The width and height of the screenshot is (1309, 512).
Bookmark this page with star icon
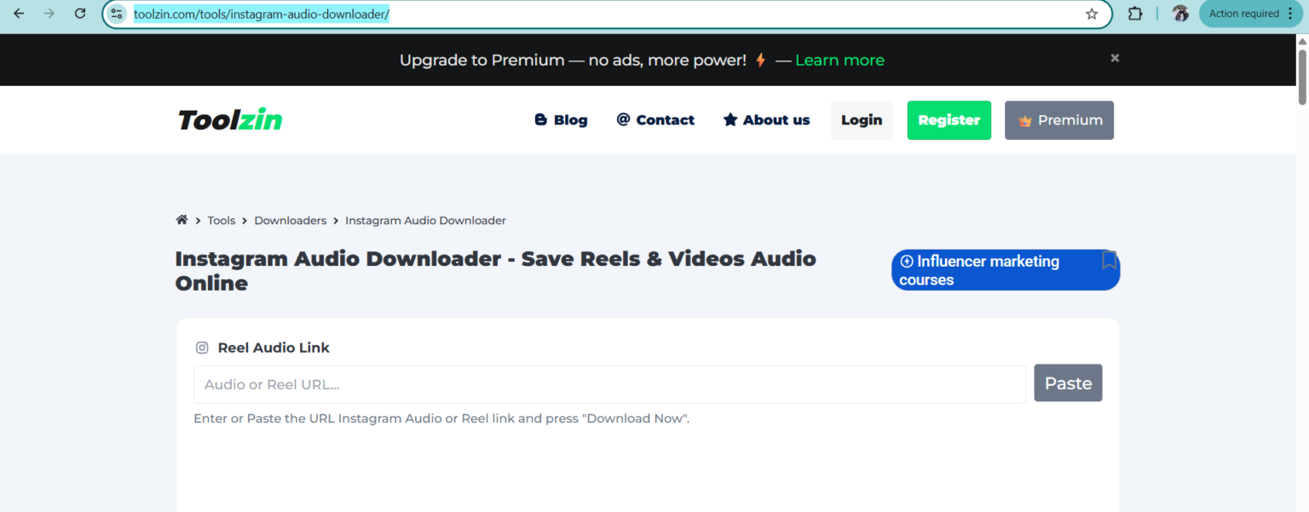click(1092, 14)
